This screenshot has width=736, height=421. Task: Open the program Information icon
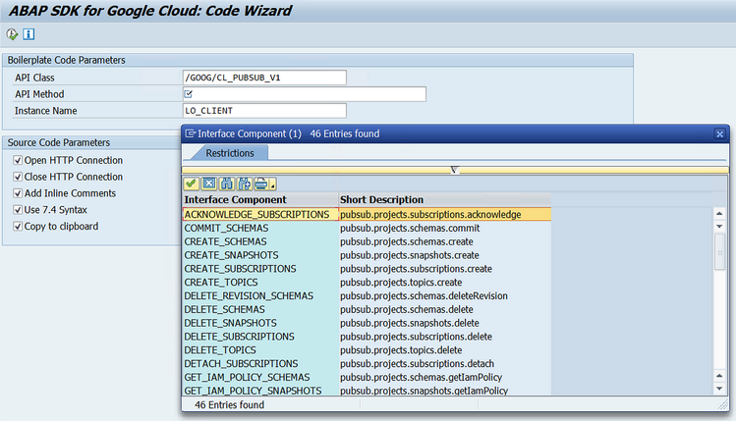pos(28,34)
